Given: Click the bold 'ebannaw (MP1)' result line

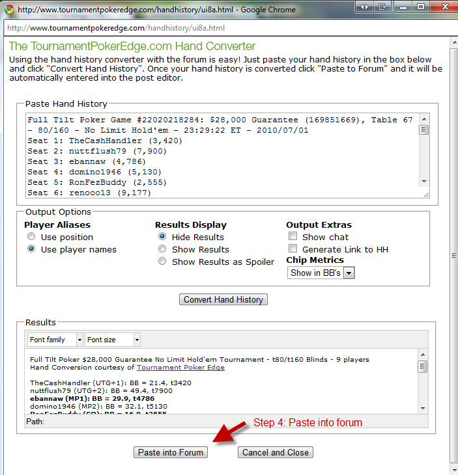Looking at the screenshot, I should (93, 399).
